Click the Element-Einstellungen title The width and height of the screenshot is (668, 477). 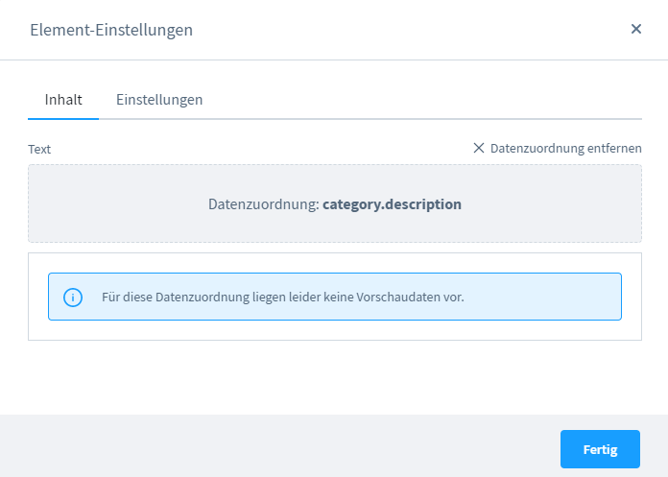pos(111,30)
